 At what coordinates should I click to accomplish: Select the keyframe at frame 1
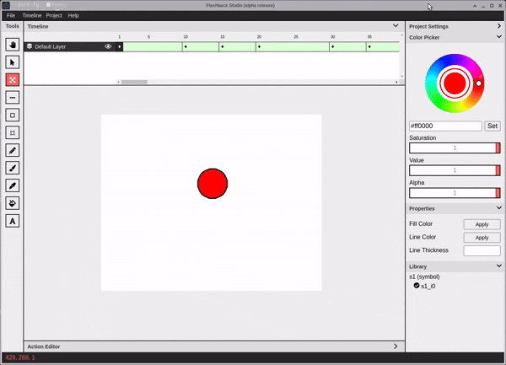[120, 46]
